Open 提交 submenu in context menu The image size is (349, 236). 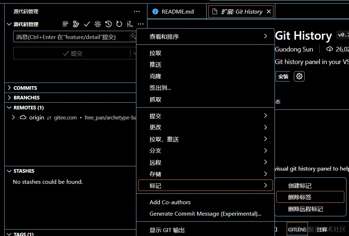tap(205, 115)
